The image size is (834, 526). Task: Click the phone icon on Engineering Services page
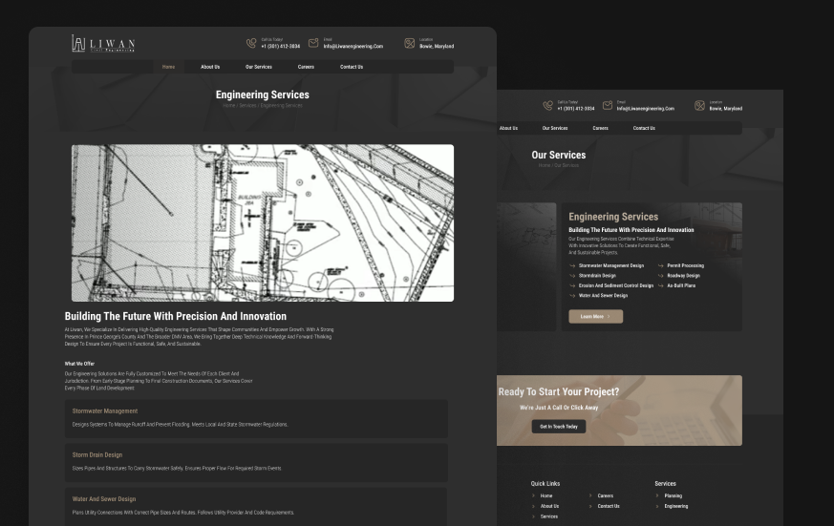pyautogui.click(x=251, y=43)
